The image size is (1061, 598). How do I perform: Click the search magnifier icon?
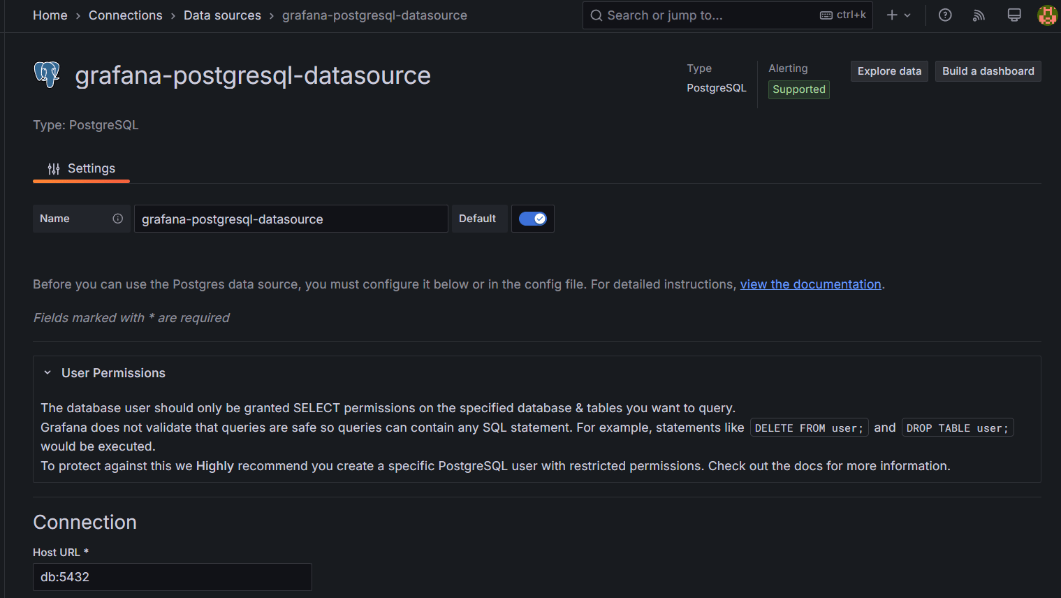click(x=596, y=15)
